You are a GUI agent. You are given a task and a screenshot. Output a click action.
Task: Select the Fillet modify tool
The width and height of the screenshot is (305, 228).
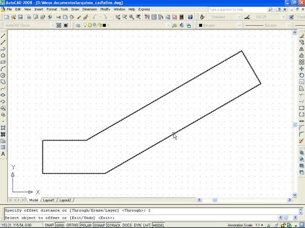(302, 134)
